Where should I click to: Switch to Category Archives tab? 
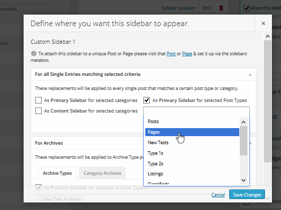point(103,173)
